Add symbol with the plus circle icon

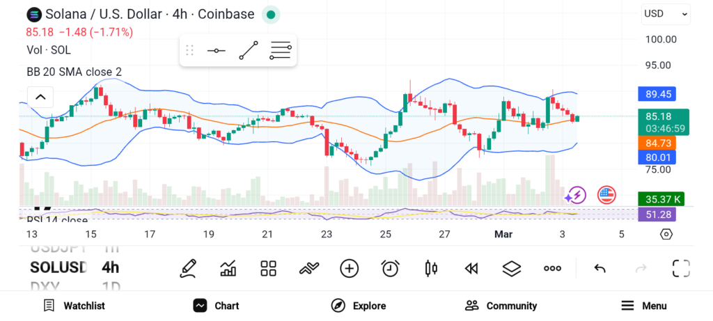click(349, 268)
